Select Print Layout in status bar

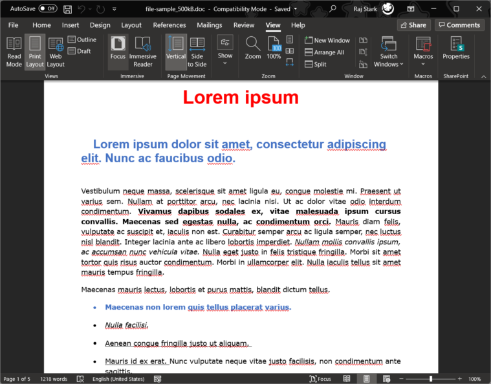(x=366, y=379)
